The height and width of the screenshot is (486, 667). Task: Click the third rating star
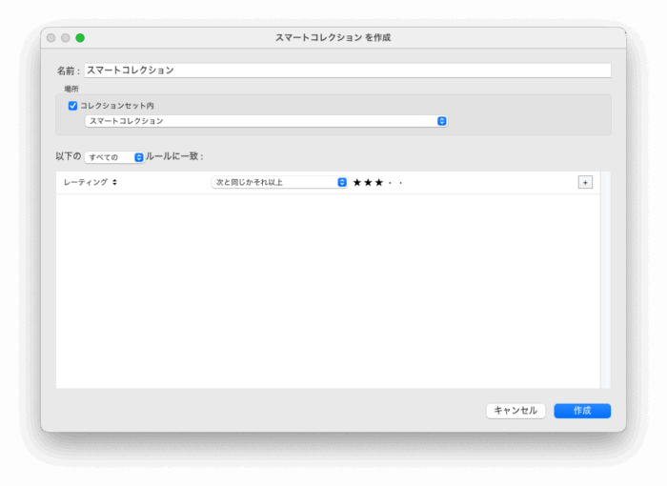[x=378, y=182]
